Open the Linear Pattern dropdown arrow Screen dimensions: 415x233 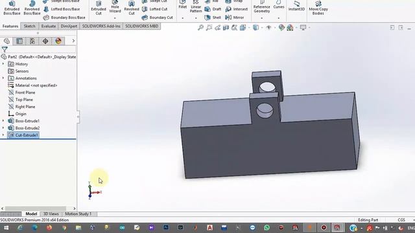(196, 18)
